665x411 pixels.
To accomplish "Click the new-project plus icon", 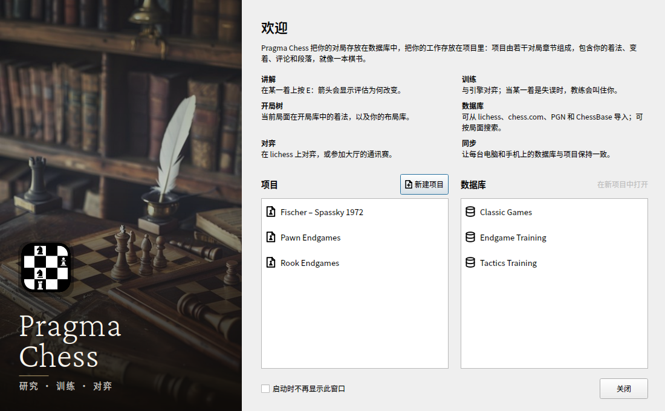I will [x=409, y=184].
